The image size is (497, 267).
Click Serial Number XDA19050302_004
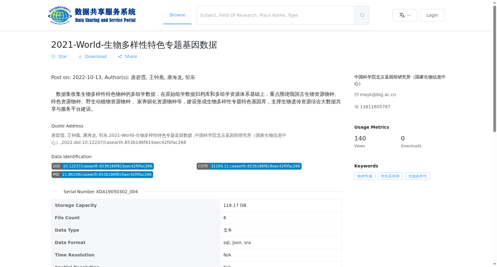pyautogui.click(x=101, y=192)
